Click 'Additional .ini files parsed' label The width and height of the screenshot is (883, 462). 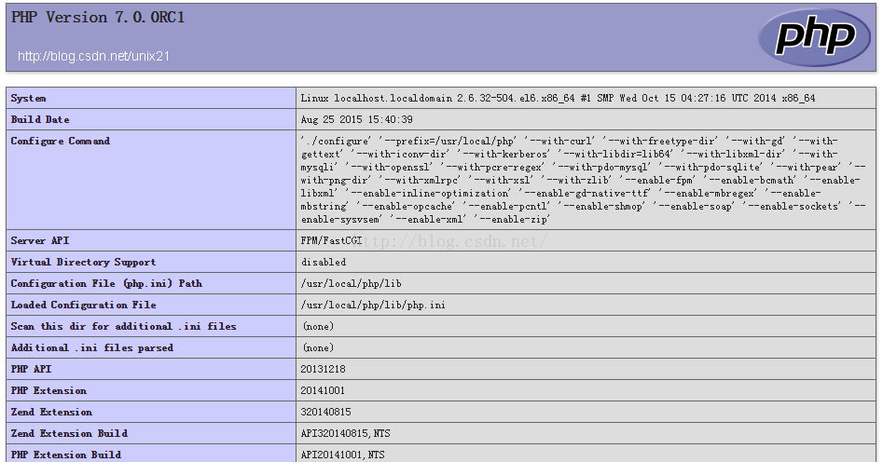tap(91, 347)
